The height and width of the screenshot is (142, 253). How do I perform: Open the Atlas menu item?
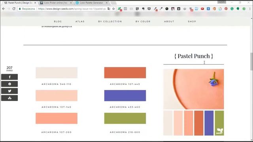(80, 21)
